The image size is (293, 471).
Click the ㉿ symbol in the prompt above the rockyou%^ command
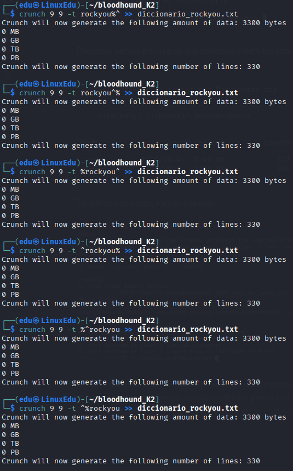click(36, 5)
